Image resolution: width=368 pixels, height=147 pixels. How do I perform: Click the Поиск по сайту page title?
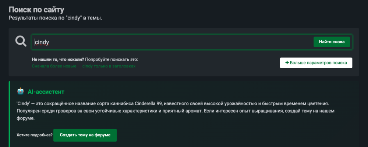pyautogui.click(x=36, y=10)
